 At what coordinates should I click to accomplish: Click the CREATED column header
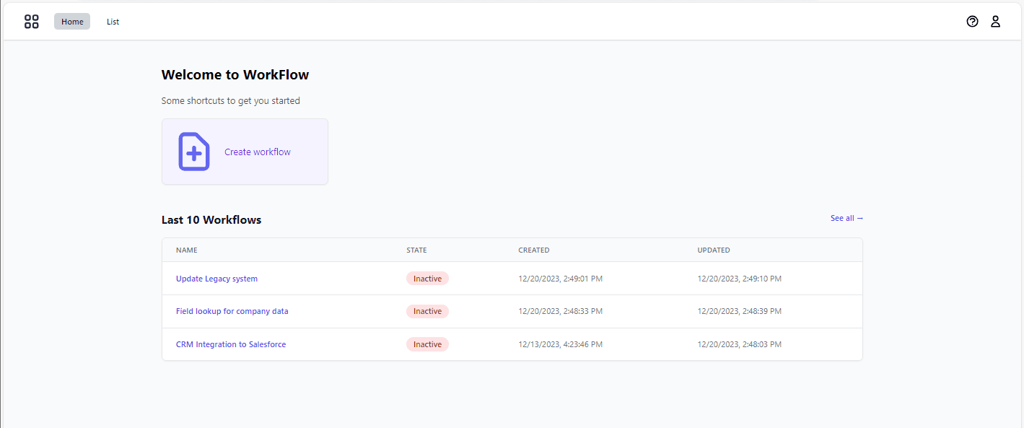coord(534,250)
